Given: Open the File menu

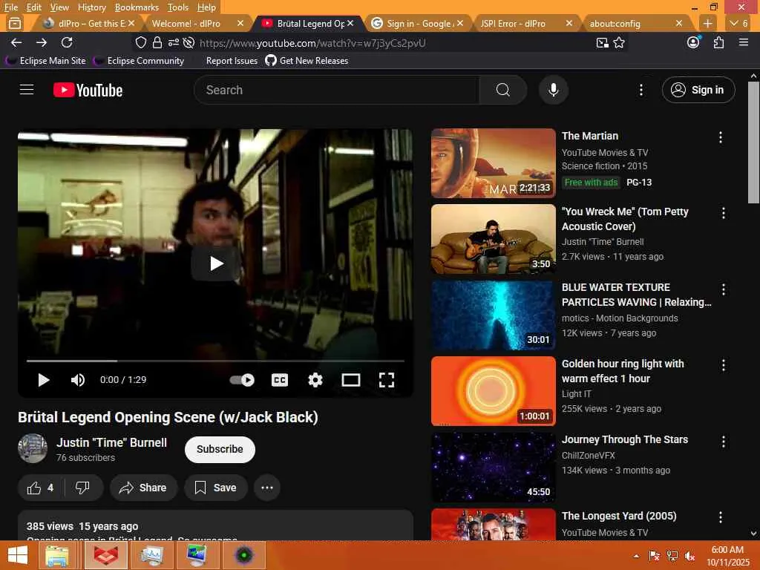Looking at the screenshot, I should (x=10, y=7).
